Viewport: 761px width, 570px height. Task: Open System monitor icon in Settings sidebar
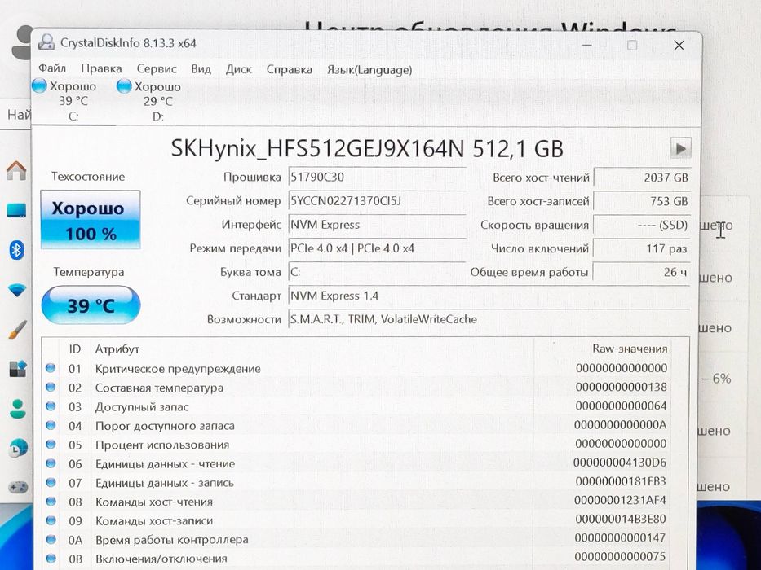pos(17,210)
